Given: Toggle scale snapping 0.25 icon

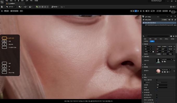Looking at the screenshot, I should (157, 11).
